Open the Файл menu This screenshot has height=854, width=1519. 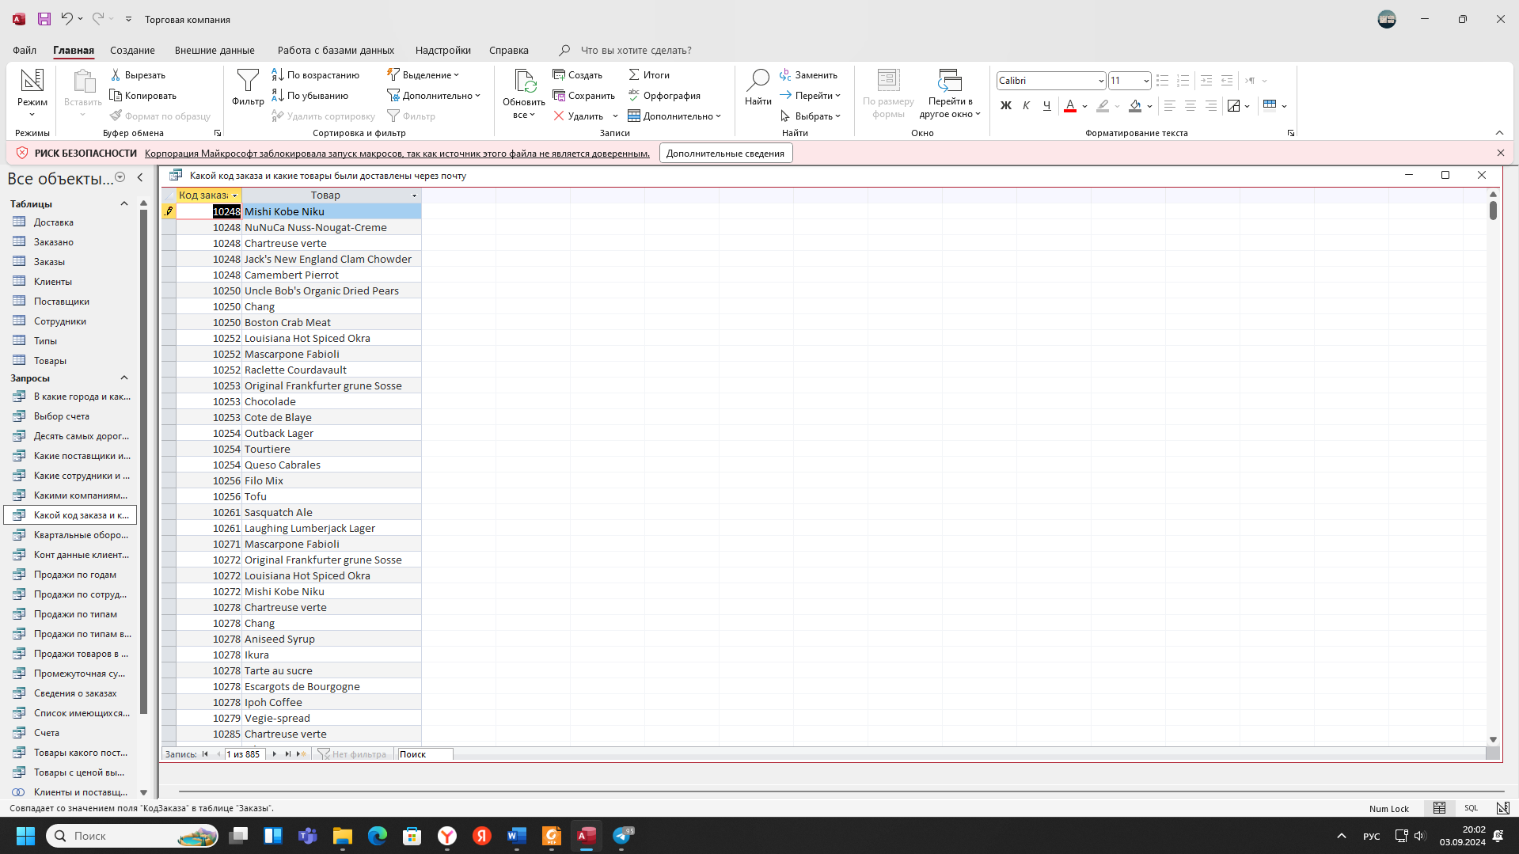(x=25, y=50)
